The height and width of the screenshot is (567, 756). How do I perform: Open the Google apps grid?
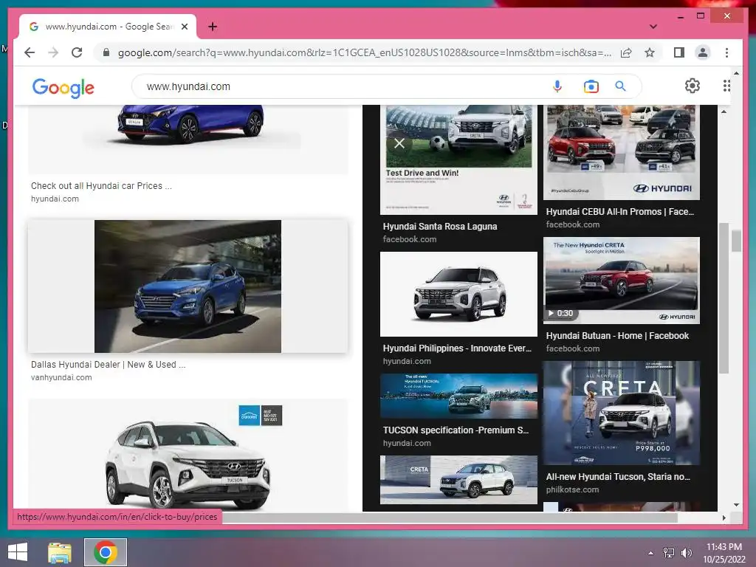point(726,86)
